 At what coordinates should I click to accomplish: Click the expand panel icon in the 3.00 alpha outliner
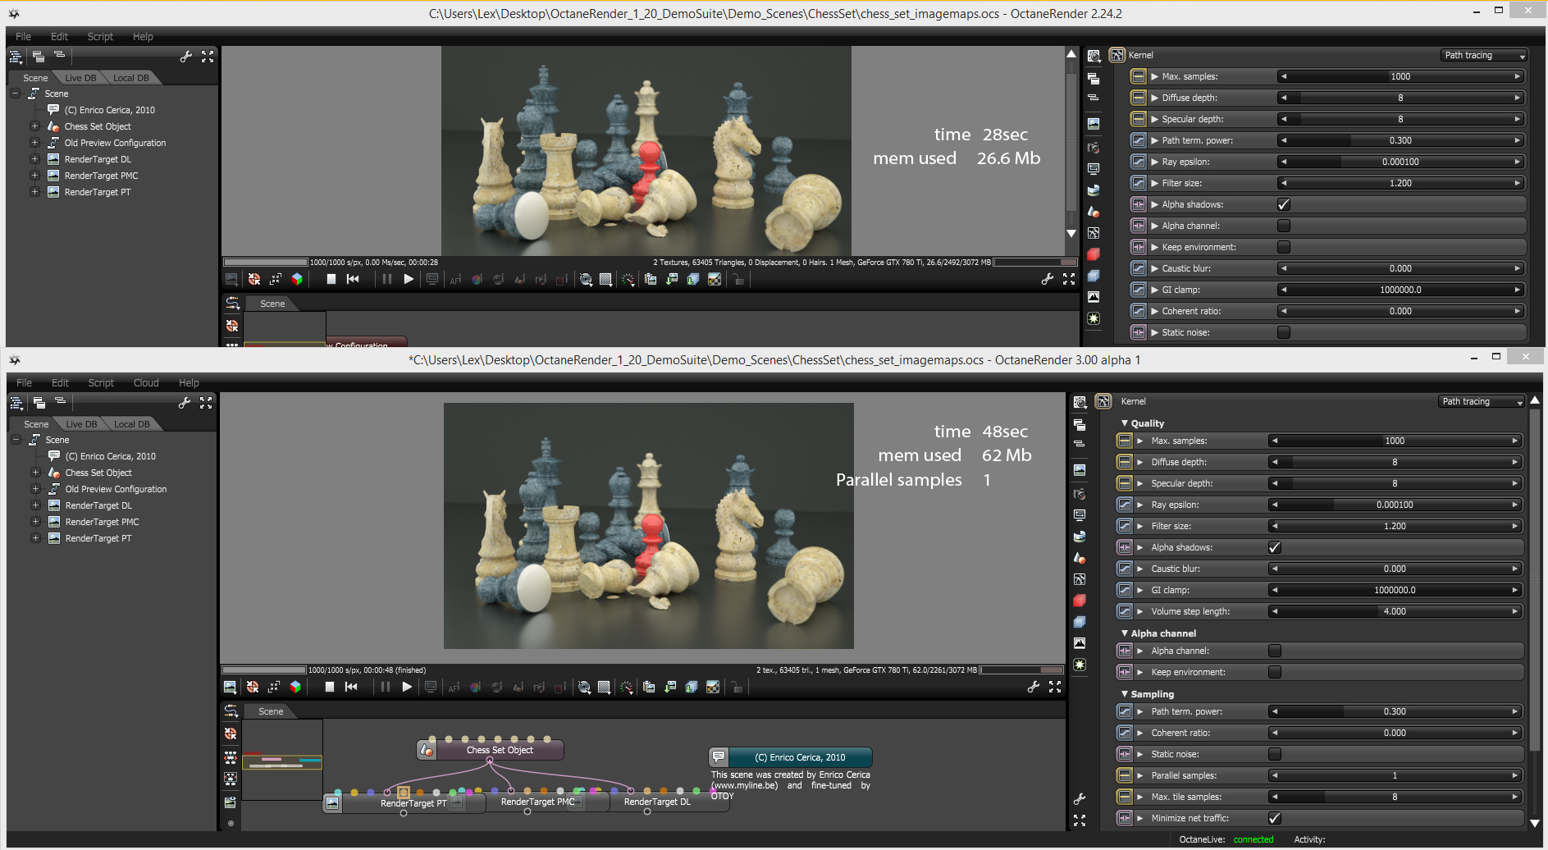206,403
